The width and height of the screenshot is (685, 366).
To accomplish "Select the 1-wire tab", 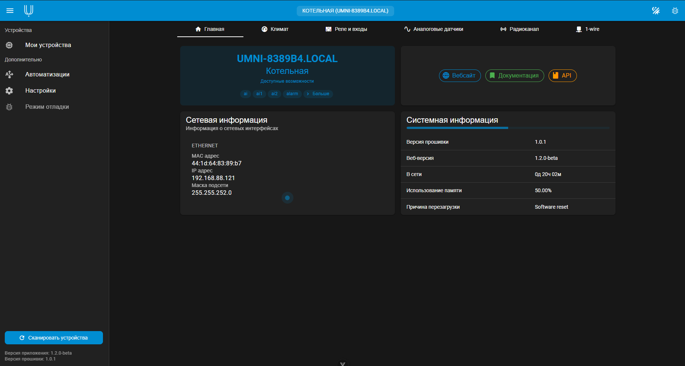I will click(x=588, y=29).
